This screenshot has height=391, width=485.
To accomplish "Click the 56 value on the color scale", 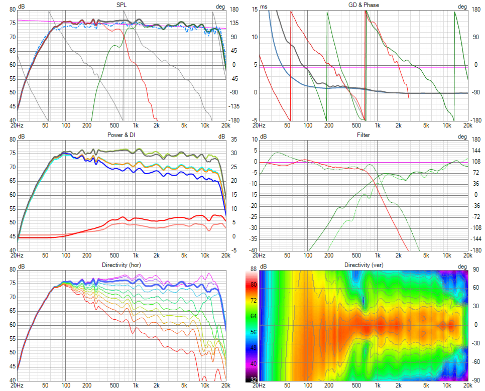I will (254, 332).
